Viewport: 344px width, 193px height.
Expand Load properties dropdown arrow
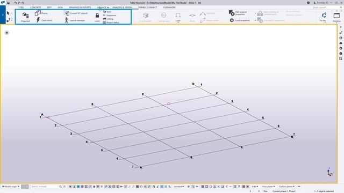point(255,20)
